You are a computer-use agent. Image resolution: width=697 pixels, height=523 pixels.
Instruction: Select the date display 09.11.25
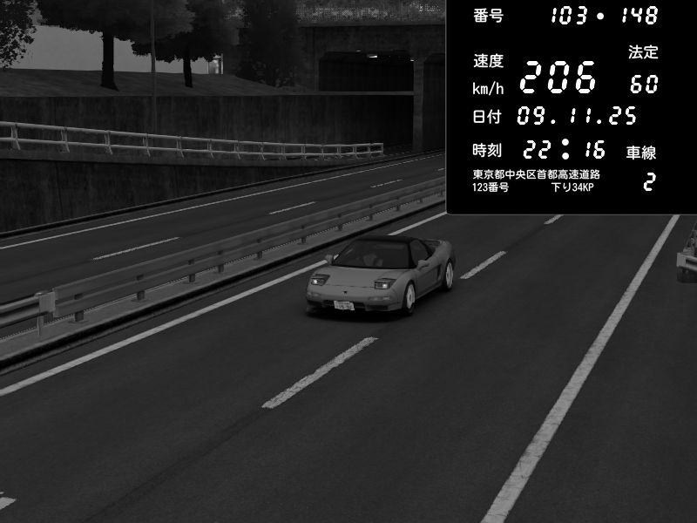(x=577, y=116)
